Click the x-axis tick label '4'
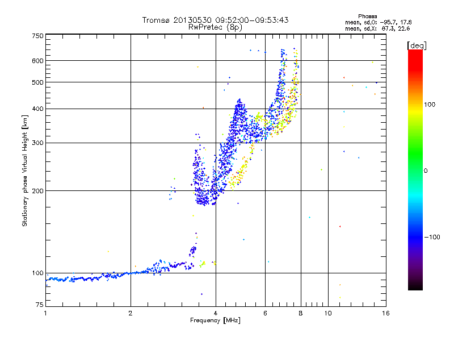 [x=216, y=313]
